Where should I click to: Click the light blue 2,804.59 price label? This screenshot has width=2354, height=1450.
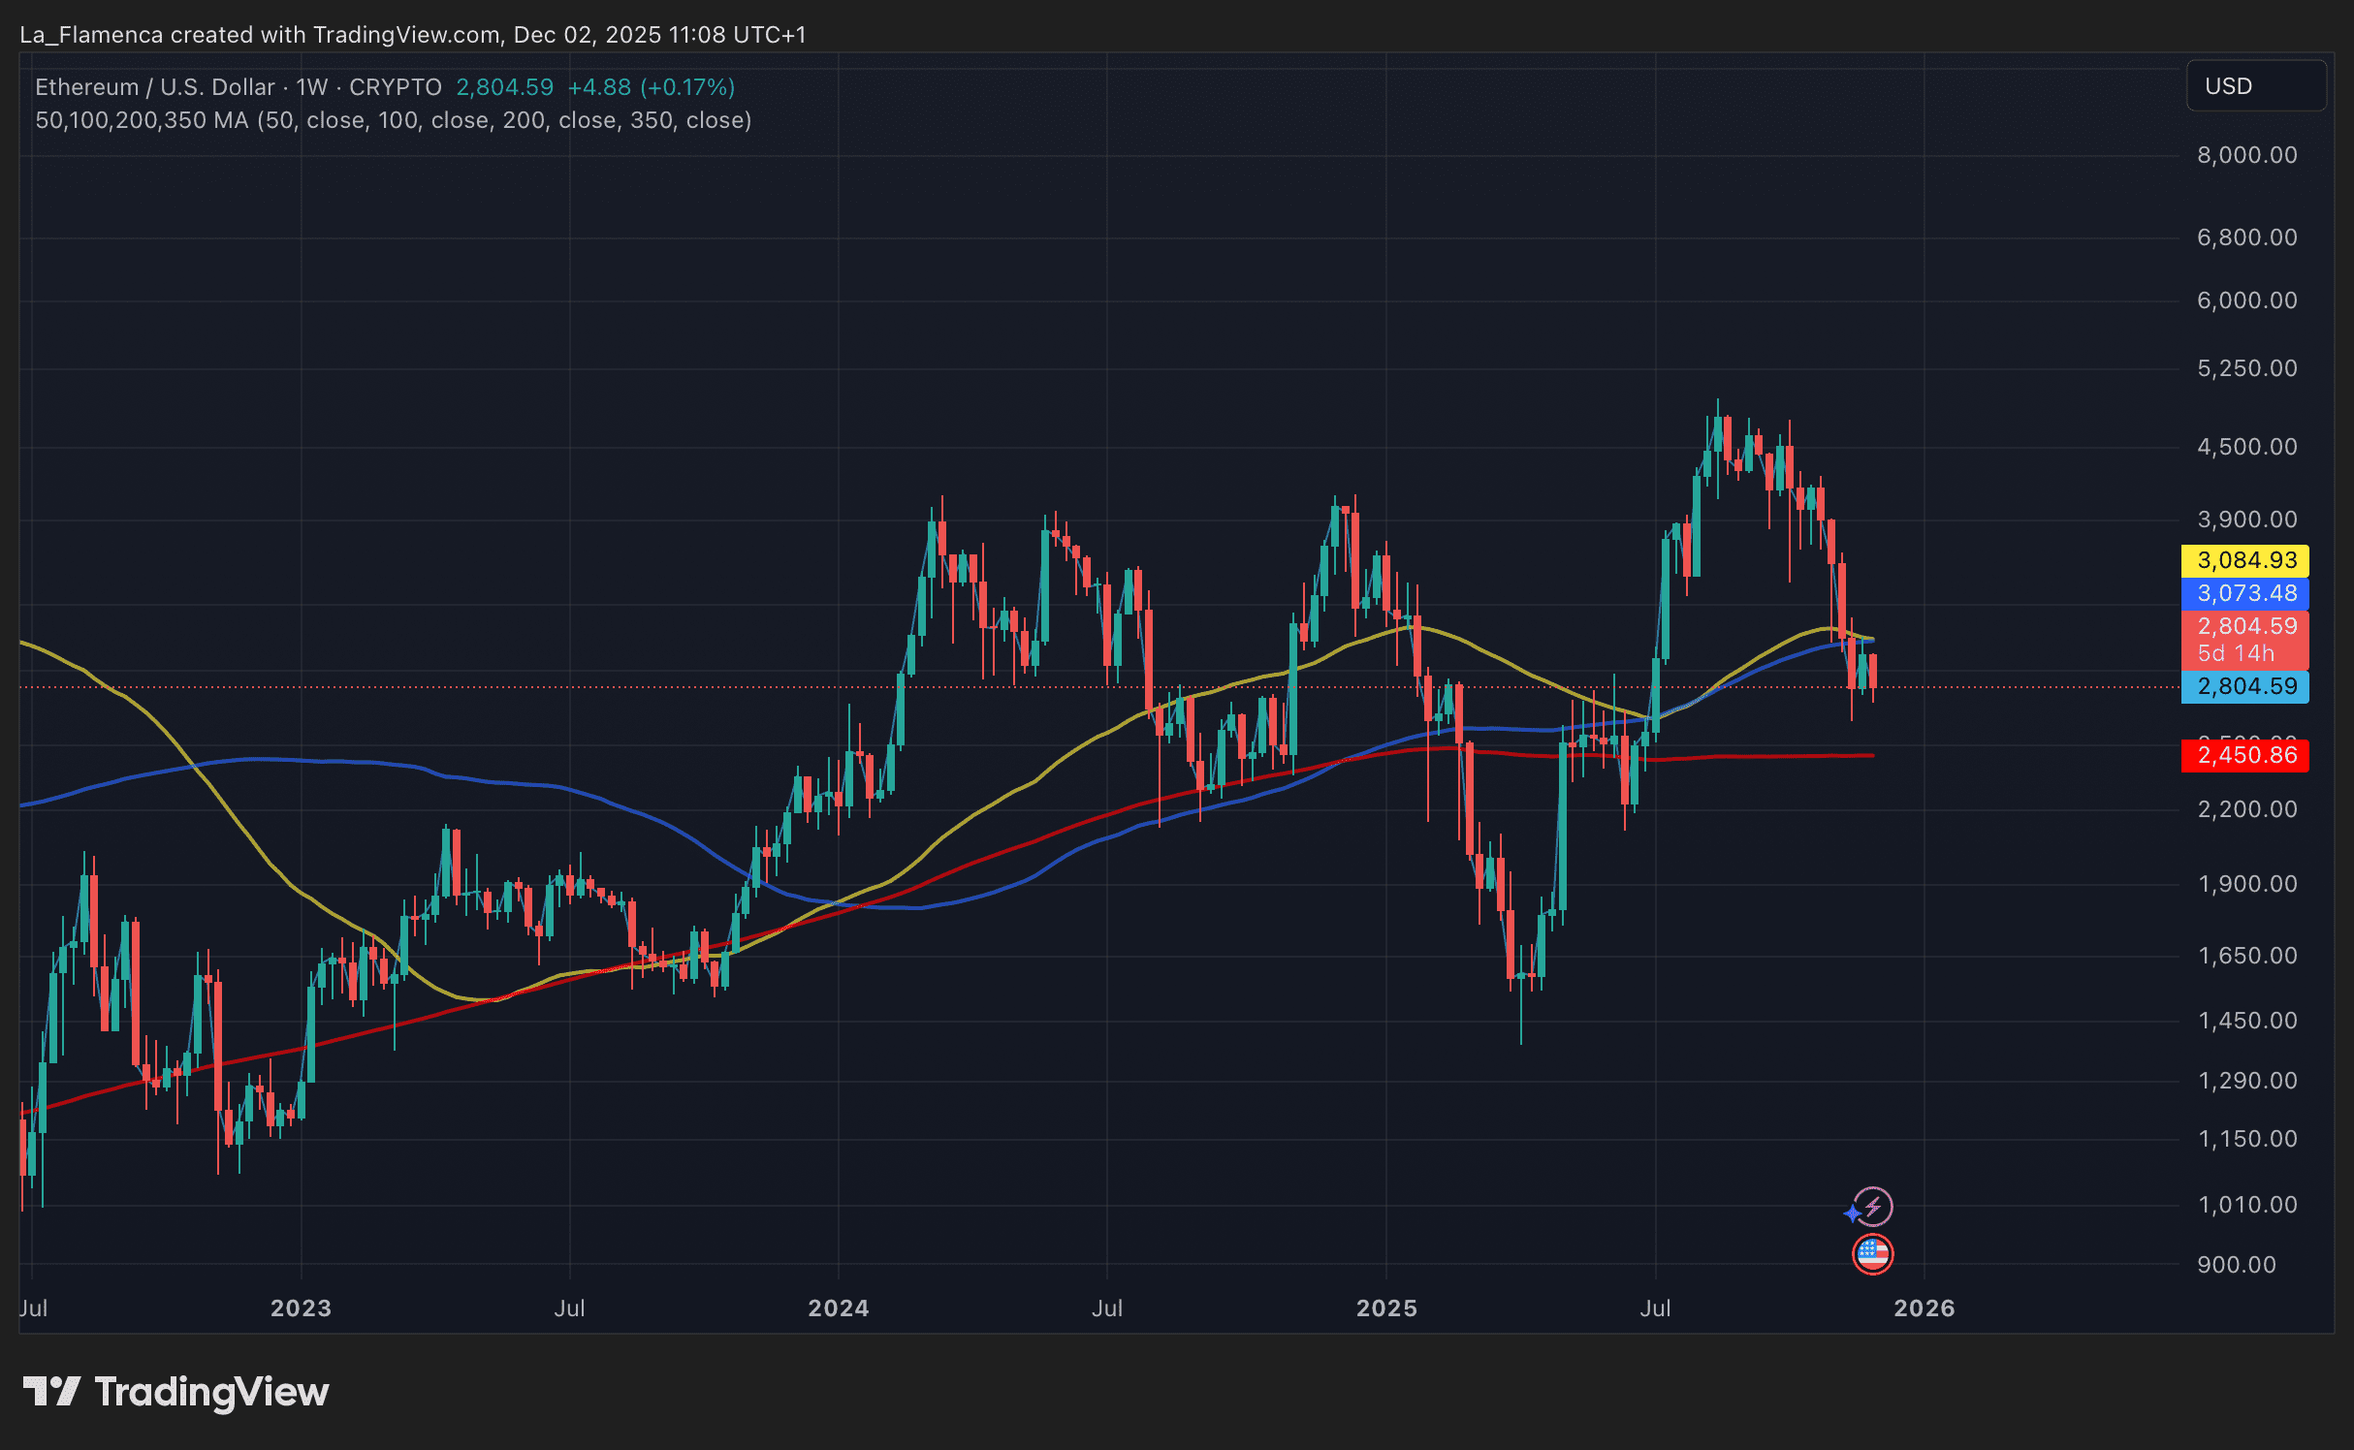tap(2244, 686)
